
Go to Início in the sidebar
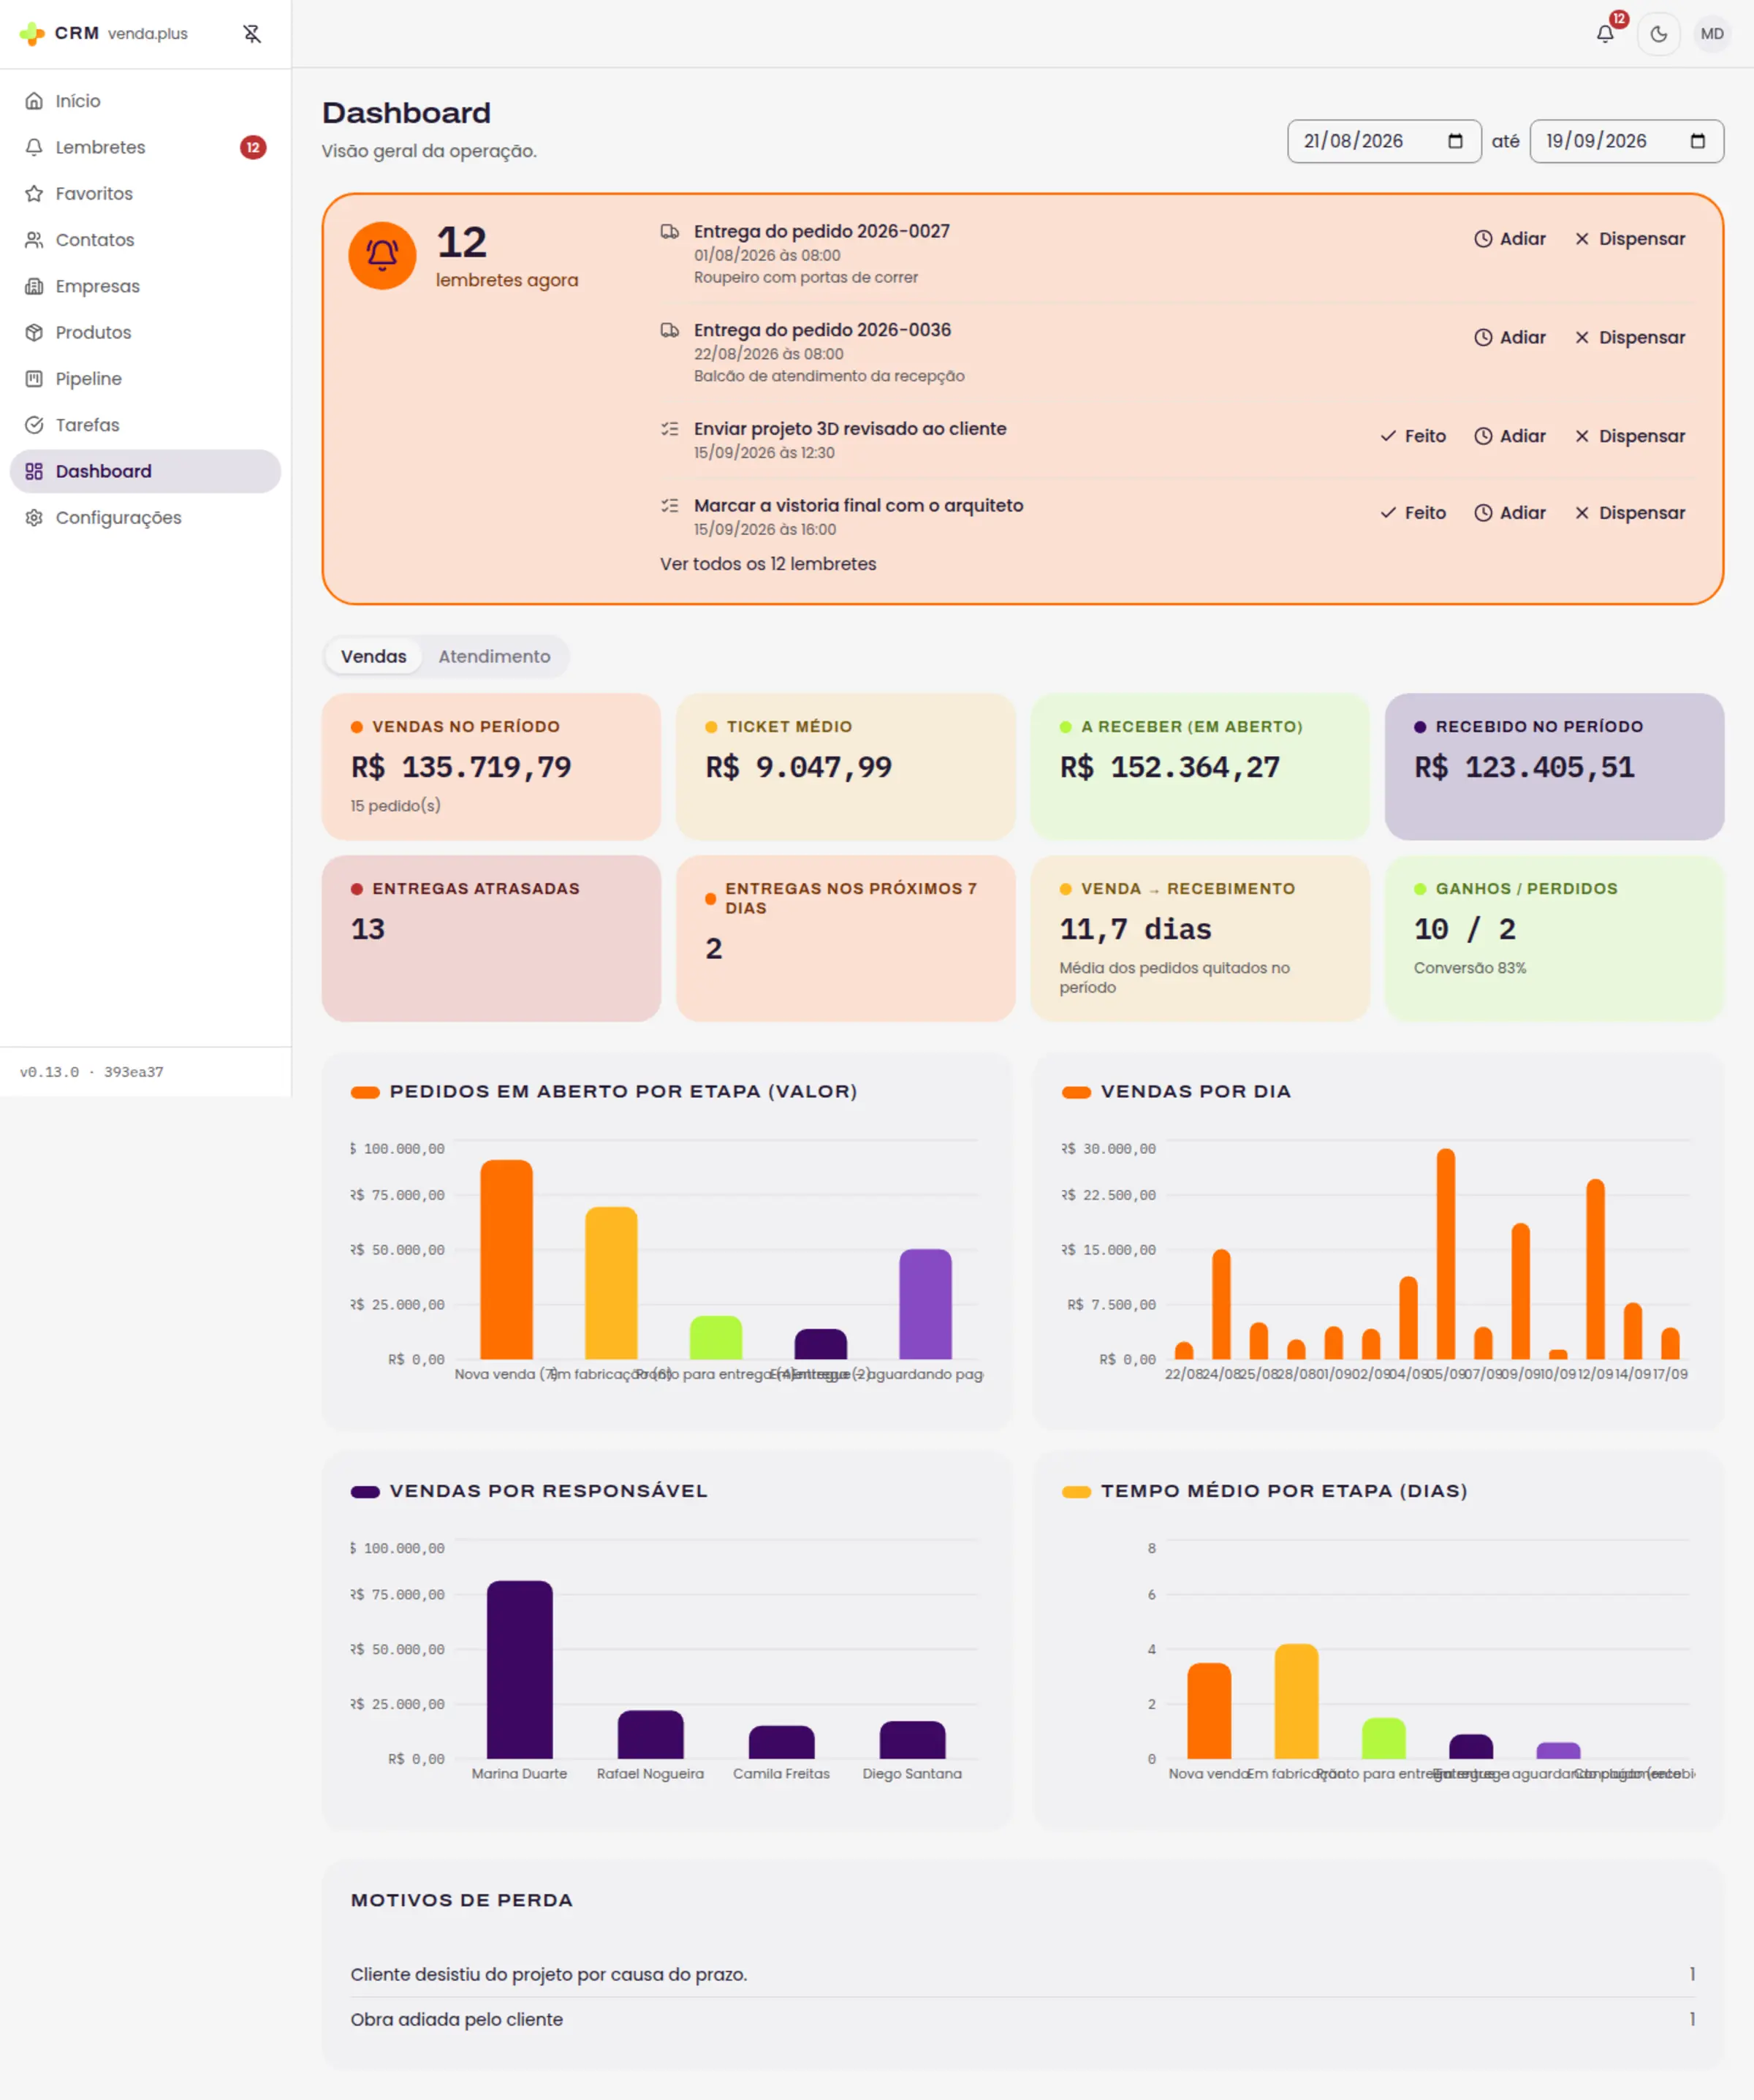145,101
